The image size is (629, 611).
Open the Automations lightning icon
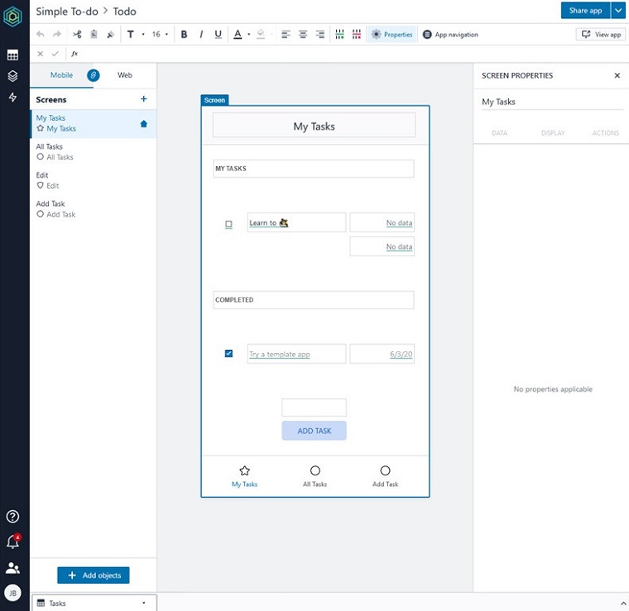[x=12, y=97]
